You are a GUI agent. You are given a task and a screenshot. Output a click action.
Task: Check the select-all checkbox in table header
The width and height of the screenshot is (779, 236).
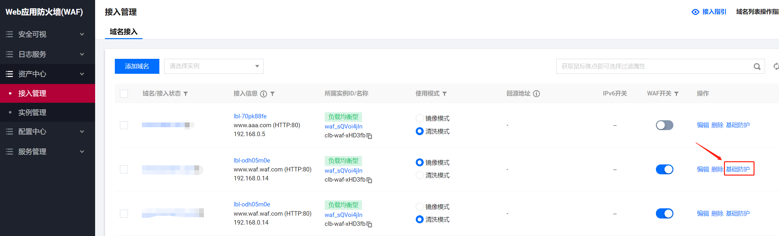[124, 94]
